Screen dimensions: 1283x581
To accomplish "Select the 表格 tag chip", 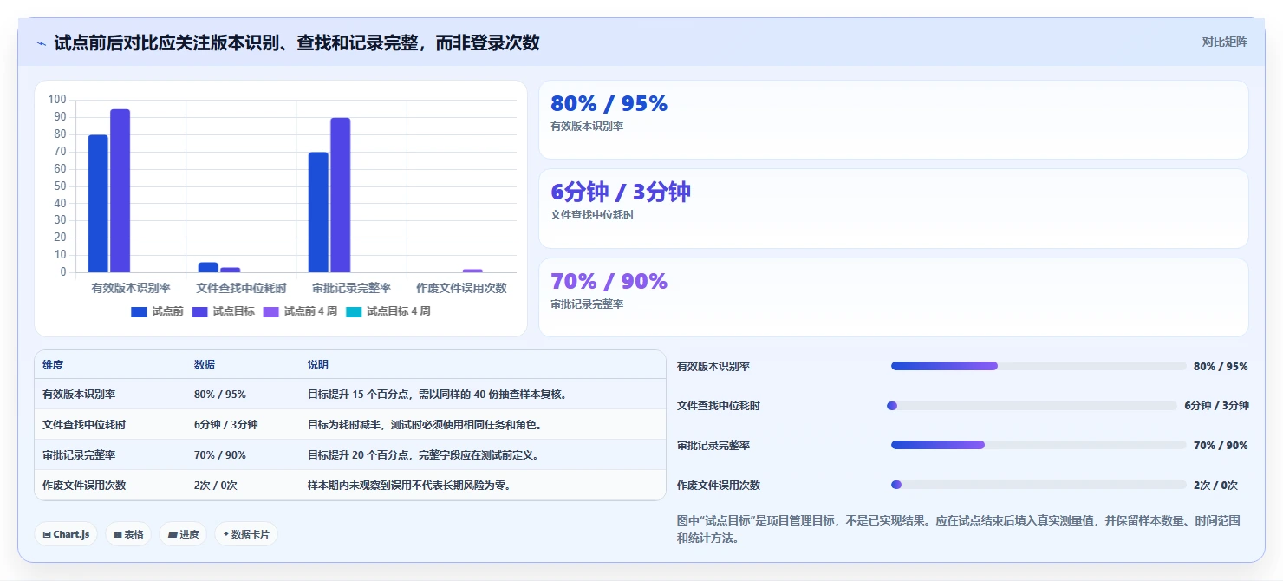I will pyautogui.click(x=128, y=534).
